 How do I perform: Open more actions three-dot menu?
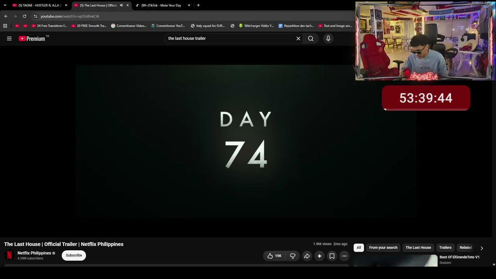pyautogui.click(x=344, y=256)
